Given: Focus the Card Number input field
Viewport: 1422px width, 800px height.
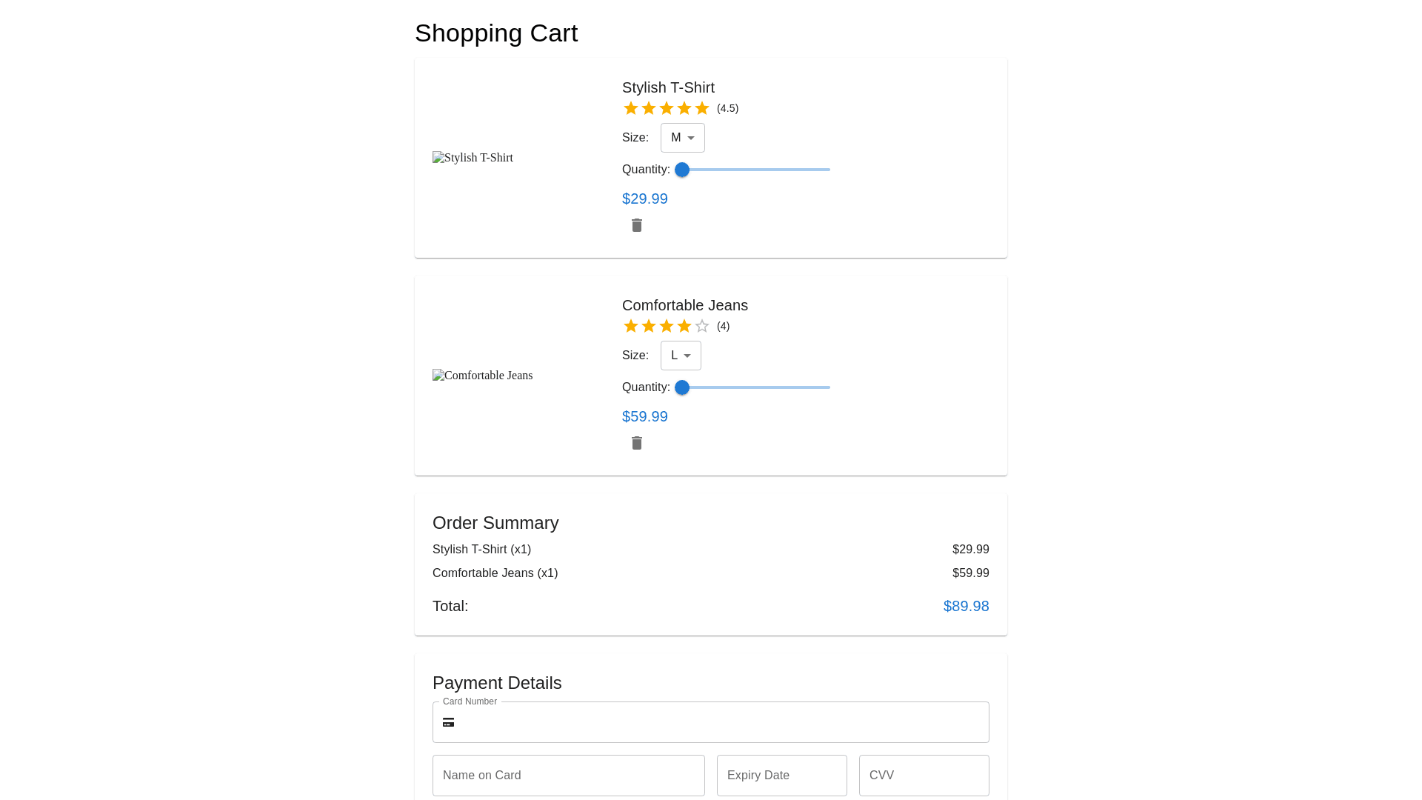Looking at the screenshot, I should pyautogui.click(x=722, y=722).
